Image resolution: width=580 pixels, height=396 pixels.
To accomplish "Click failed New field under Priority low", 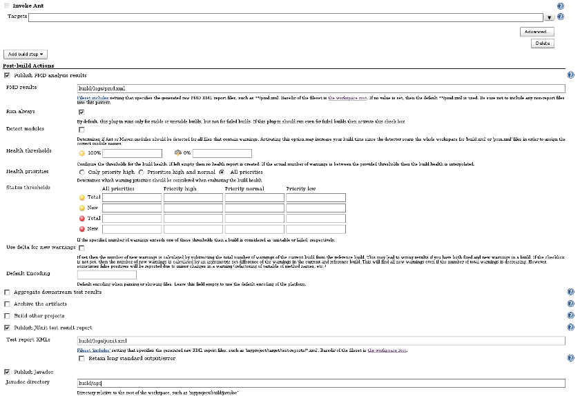I will pyautogui.click(x=316, y=229).
